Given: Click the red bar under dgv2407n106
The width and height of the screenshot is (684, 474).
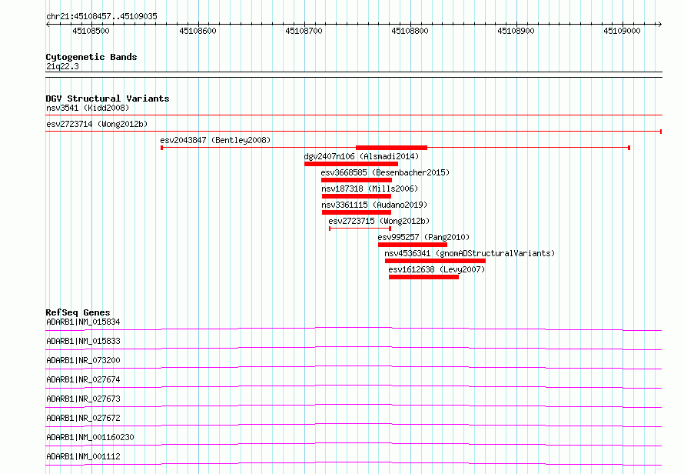Looking at the screenshot, I should pos(351,164).
